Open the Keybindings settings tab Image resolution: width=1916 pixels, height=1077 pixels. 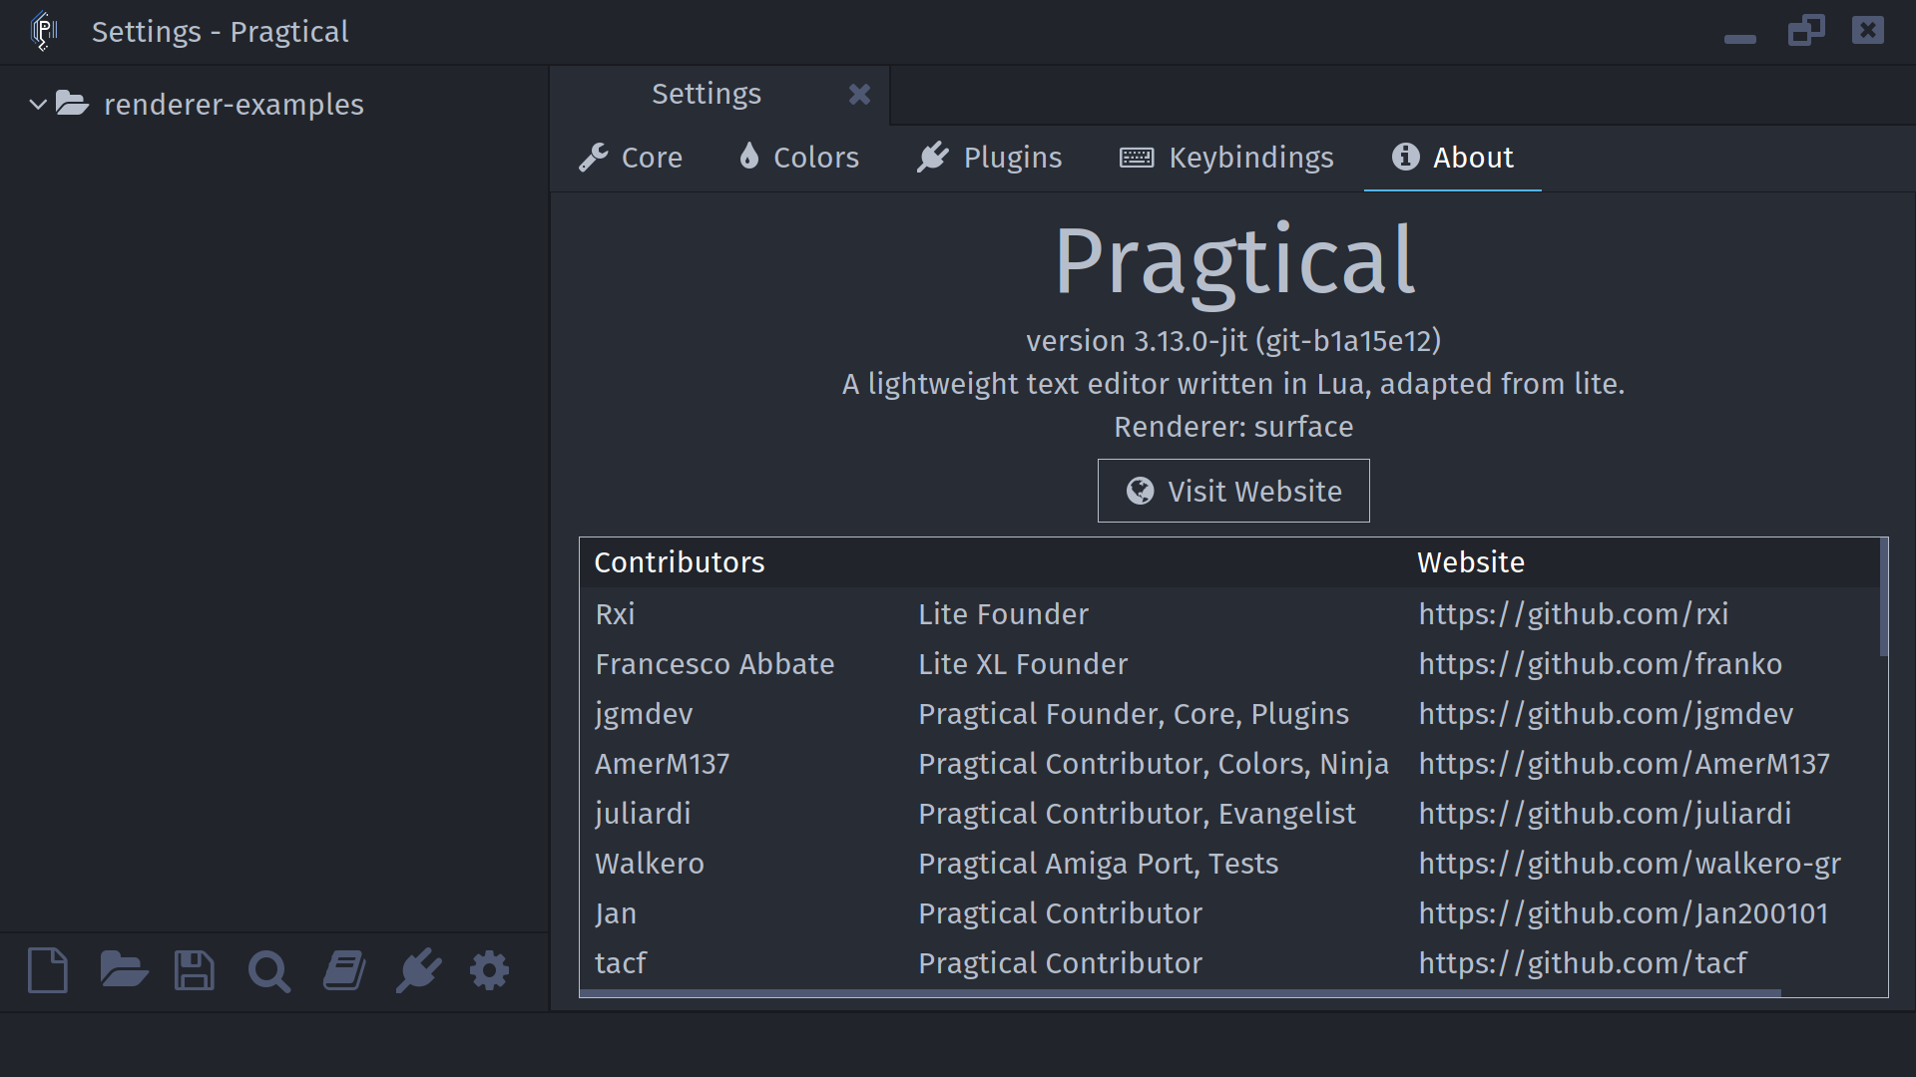coord(1226,158)
